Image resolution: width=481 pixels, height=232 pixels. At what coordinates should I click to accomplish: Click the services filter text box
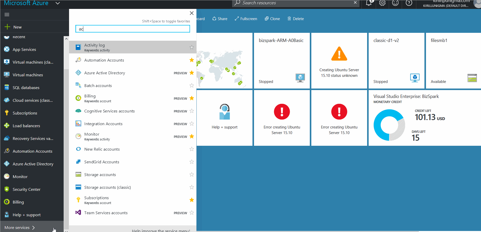click(x=133, y=29)
